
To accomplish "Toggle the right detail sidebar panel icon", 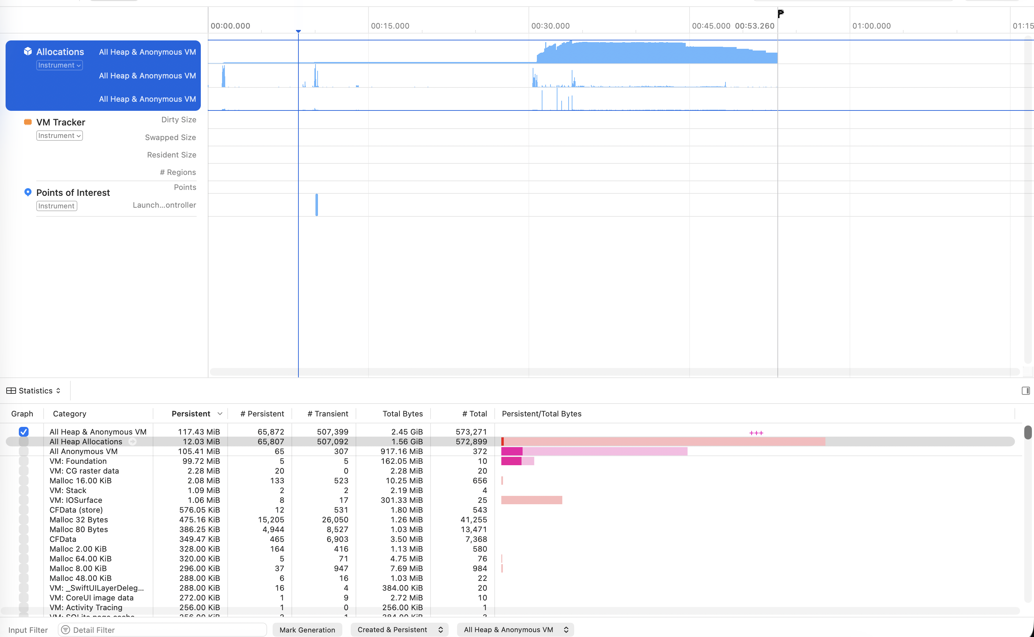I will coord(1026,391).
